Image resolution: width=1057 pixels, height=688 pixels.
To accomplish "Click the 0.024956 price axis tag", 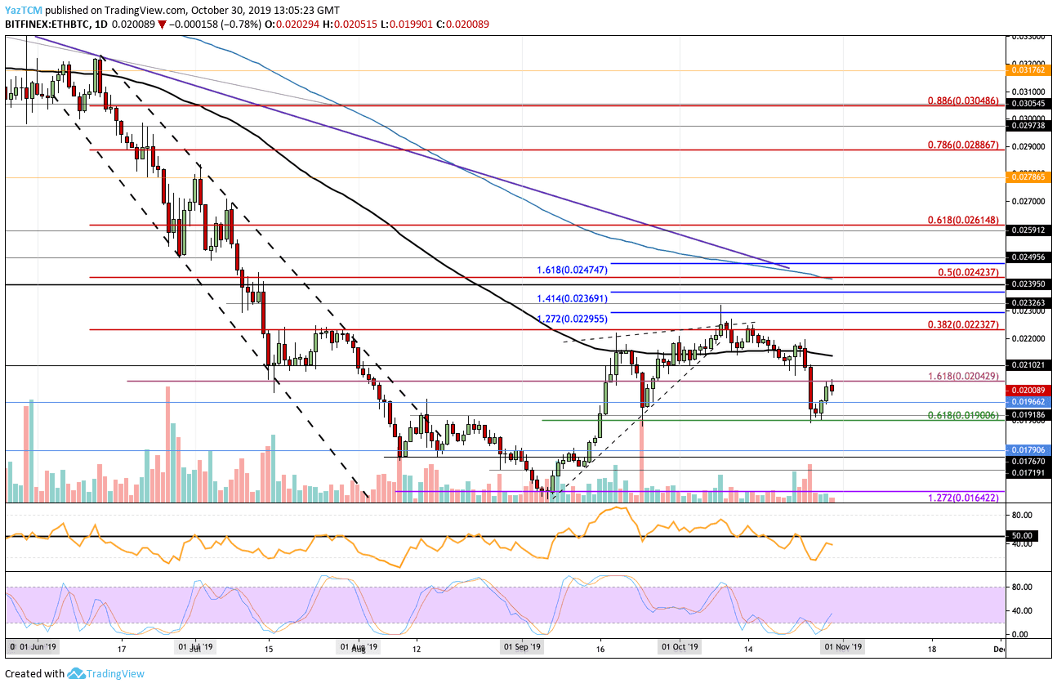I will click(1029, 257).
